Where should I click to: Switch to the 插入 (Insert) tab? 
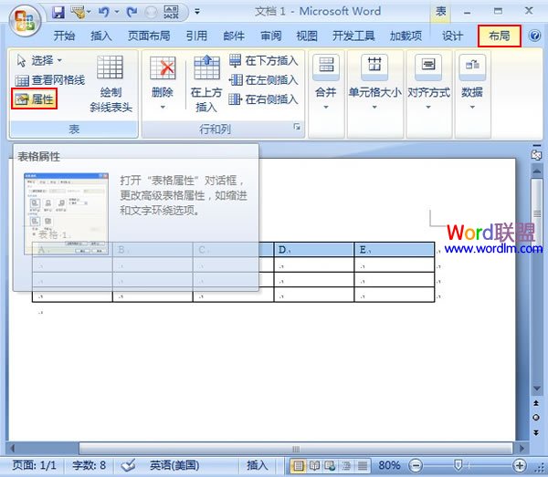pyautogui.click(x=101, y=36)
